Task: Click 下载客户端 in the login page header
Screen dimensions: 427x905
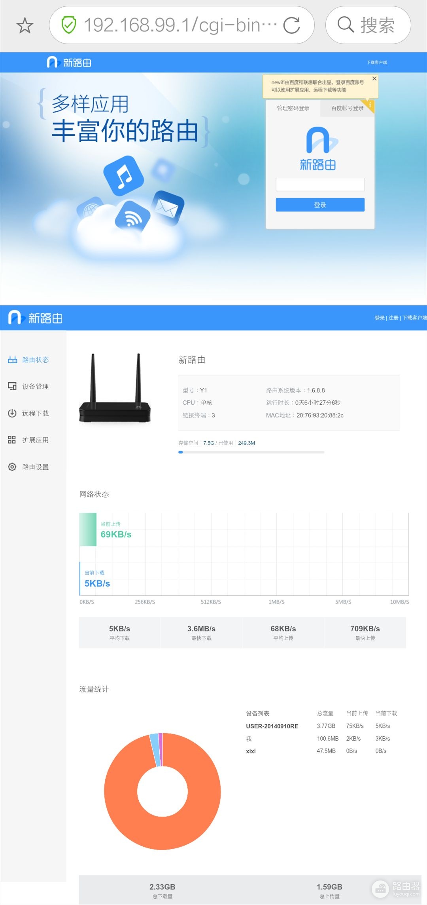Action: point(377,63)
